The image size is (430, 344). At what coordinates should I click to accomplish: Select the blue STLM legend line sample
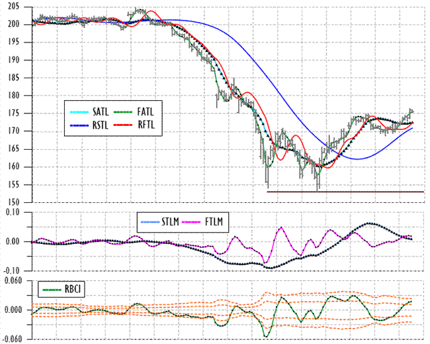pyautogui.click(x=150, y=222)
